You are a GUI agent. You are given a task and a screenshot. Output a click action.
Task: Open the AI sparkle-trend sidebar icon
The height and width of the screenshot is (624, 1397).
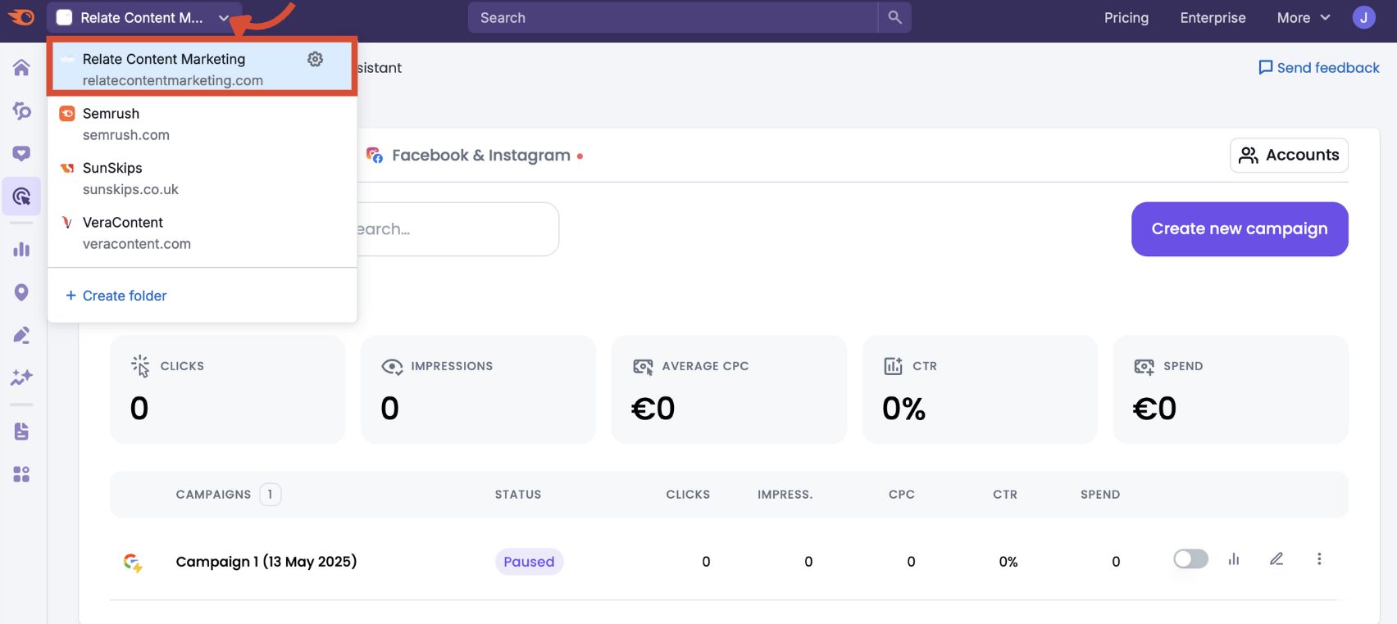pos(21,378)
